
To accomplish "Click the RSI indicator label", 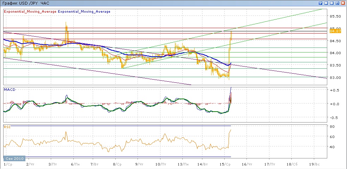I will [x=7, y=127].
